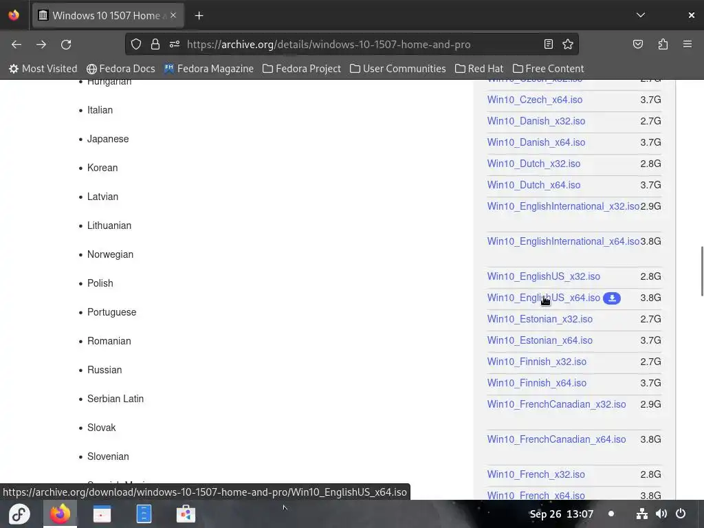Download Win10_Czech_x64.iso
Image resolution: width=704 pixels, height=528 pixels.
pos(535,100)
